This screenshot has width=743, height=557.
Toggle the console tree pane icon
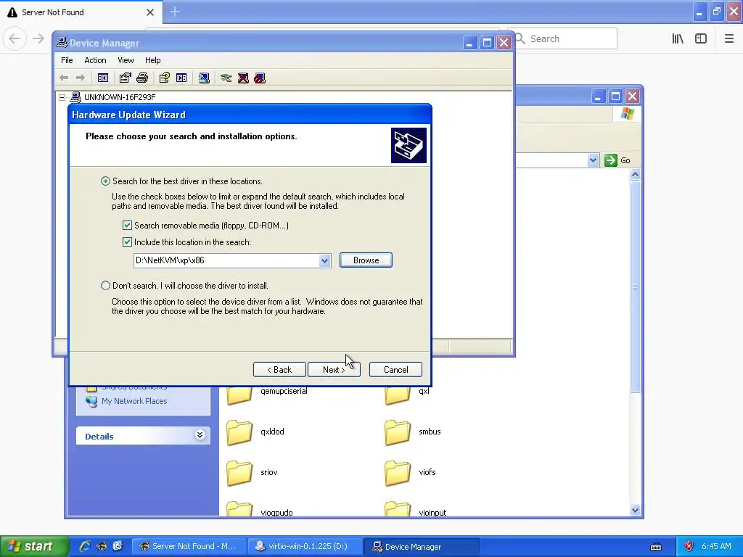tap(103, 78)
